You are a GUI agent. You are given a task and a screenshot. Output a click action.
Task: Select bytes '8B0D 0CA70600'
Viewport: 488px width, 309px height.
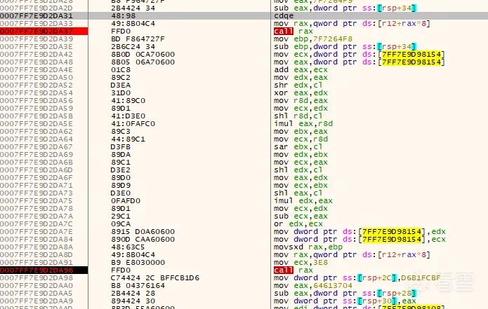point(143,55)
